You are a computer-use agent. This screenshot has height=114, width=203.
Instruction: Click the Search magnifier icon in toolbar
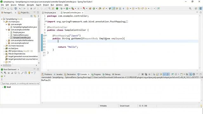[190, 9]
